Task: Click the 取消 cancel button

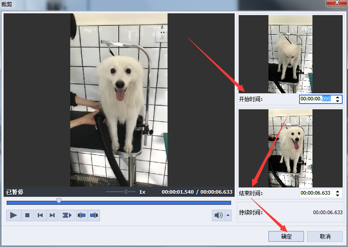Action: click(x=325, y=236)
